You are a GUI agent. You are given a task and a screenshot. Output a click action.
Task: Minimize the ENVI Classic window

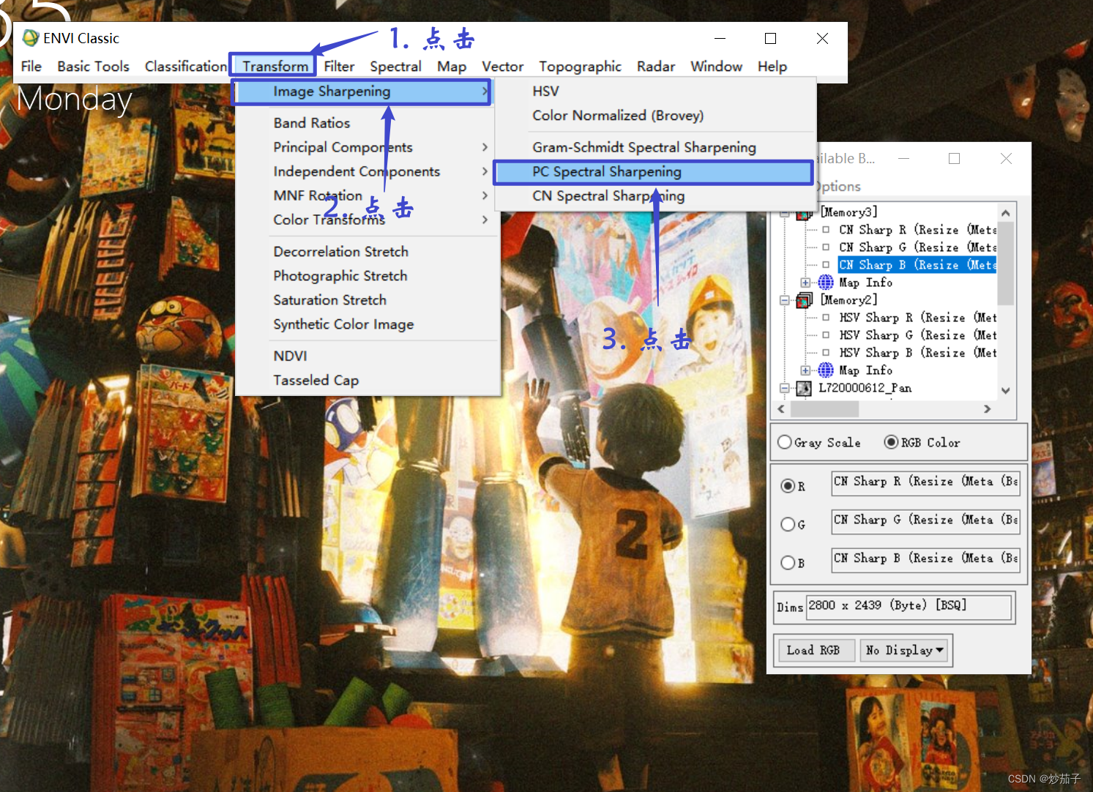(x=720, y=38)
